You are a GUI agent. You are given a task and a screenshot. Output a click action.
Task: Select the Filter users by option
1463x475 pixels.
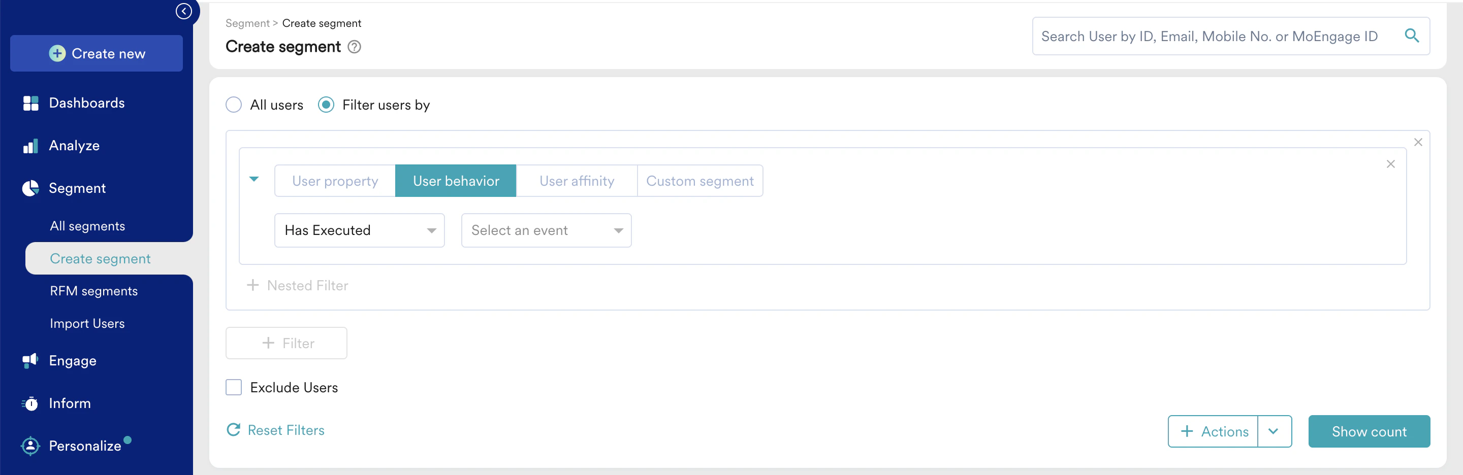(326, 105)
